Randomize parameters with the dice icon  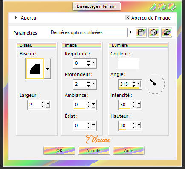(x=154, y=32)
